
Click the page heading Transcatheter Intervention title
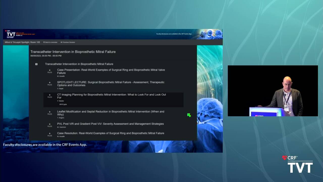73,52
